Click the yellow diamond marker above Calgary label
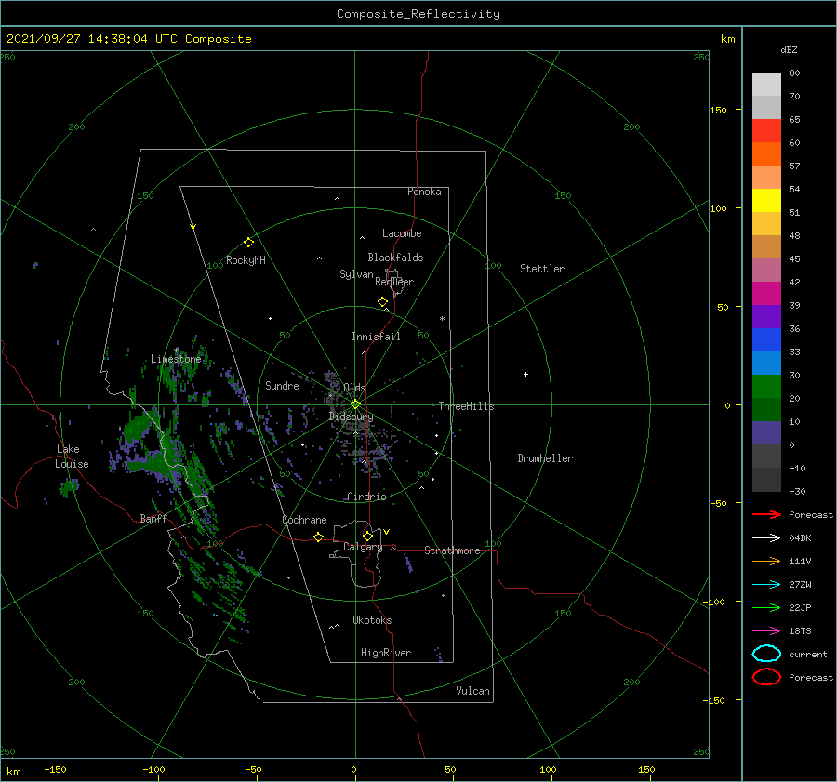Viewport: 837px width, 782px height. [367, 536]
